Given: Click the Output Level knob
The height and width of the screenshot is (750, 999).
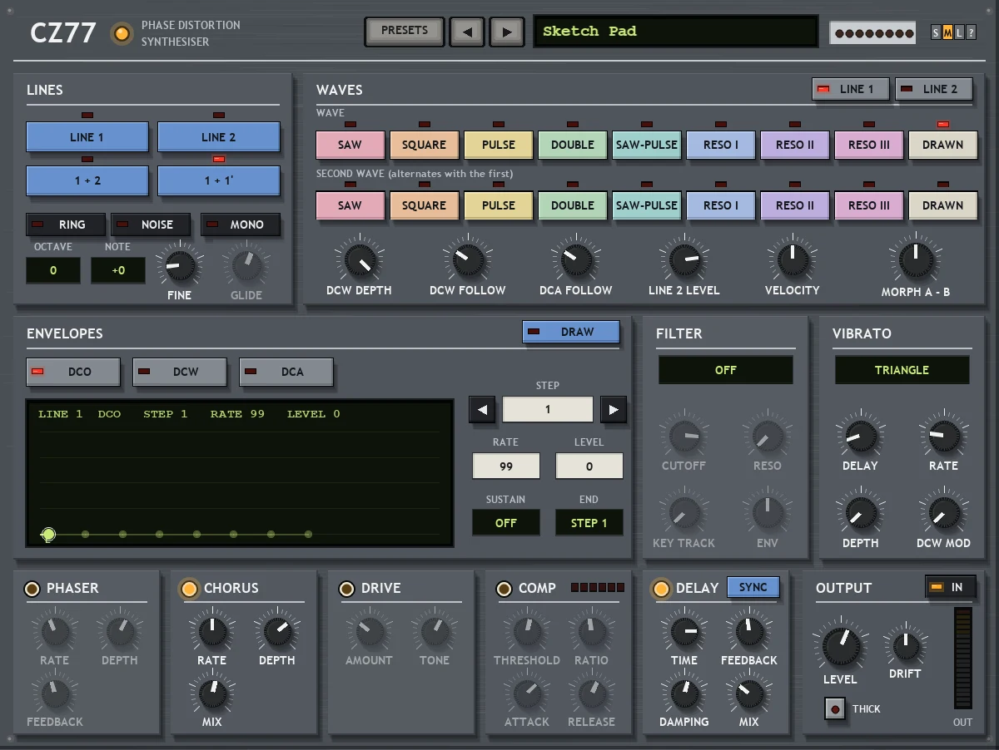Looking at the screenshot, I should pos(840,645).
